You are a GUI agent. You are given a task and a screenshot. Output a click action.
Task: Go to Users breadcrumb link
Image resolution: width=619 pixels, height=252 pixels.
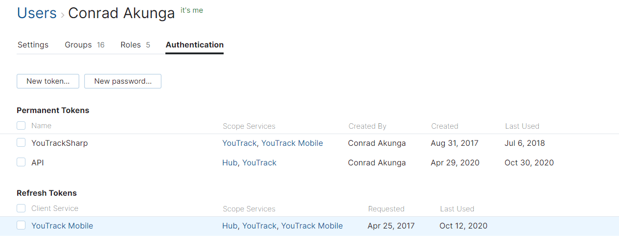click(x=37, y=13)
